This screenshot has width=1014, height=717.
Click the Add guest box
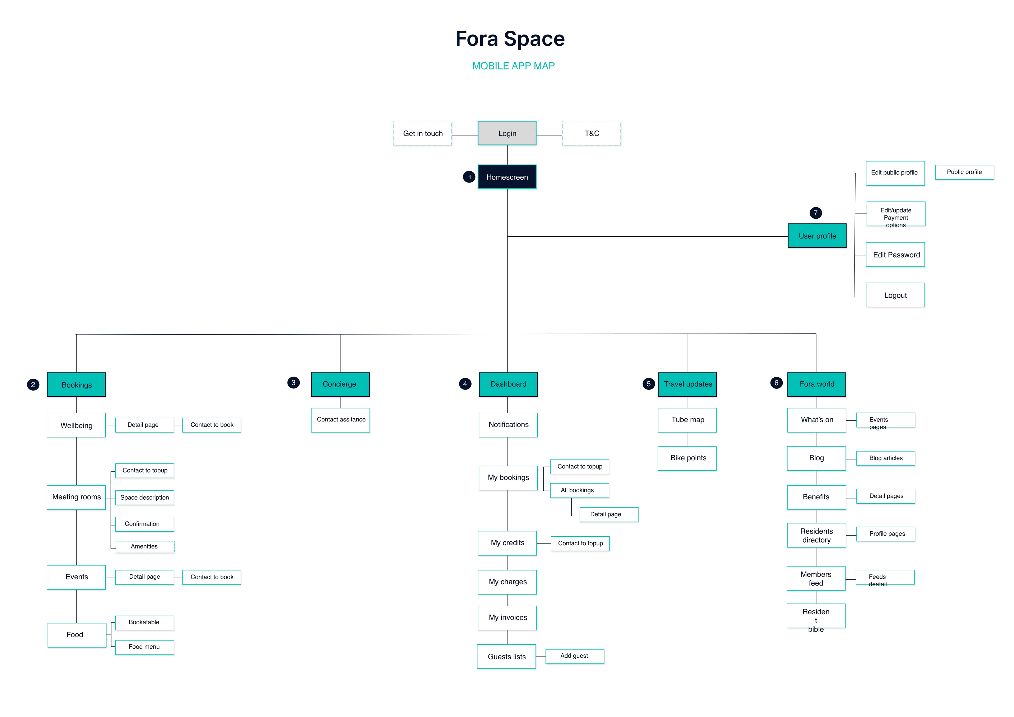point(575,656)
